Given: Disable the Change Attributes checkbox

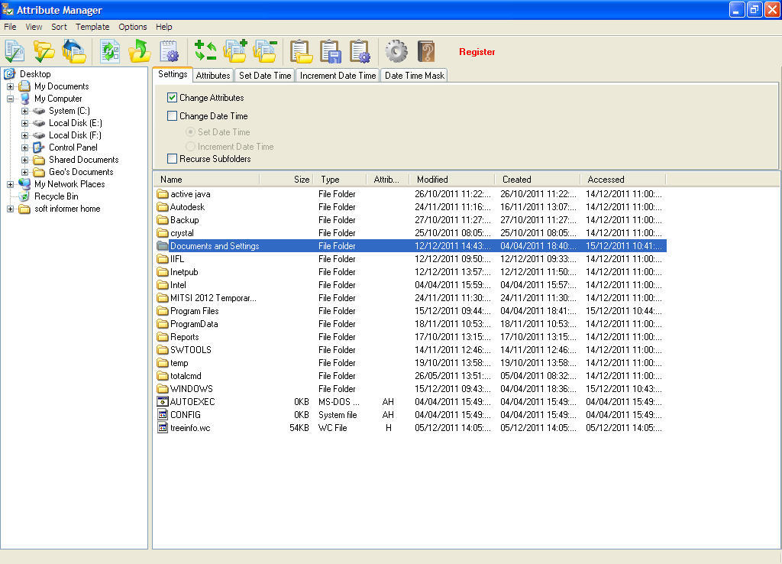Looking at the screenshot, I should click(x=173, y=98).
